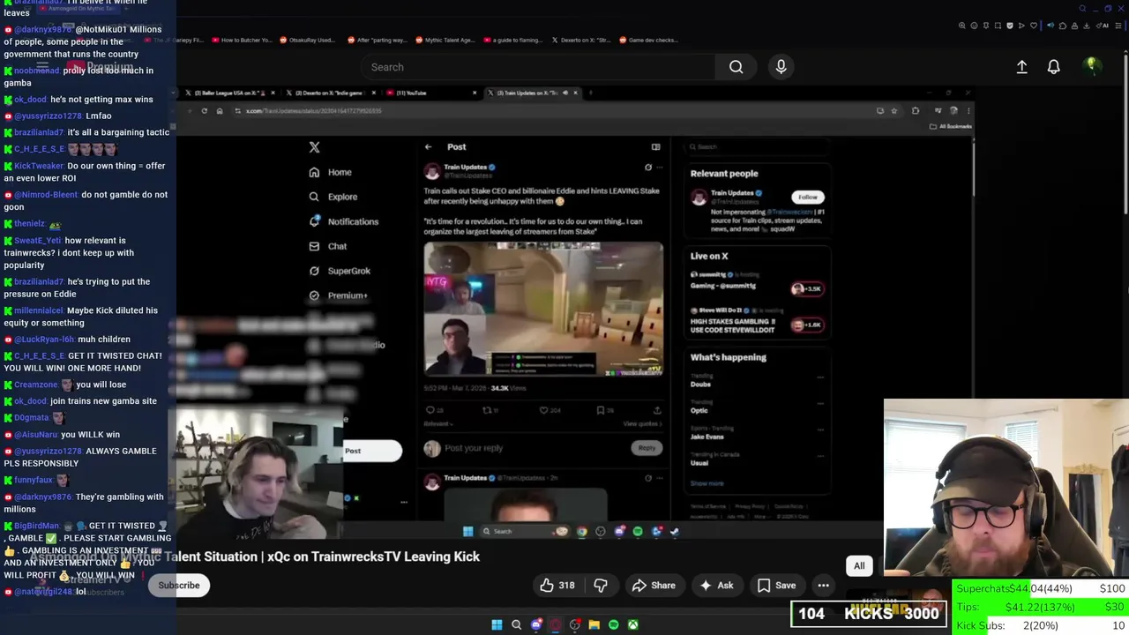Image resolution: width=1129 pixels, height=635 pixels.
Task: Switch to the (11) YouTube tab
Action: click(x=431, y=93)
